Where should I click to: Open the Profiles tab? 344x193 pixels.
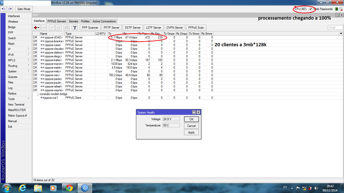point(85,21)
